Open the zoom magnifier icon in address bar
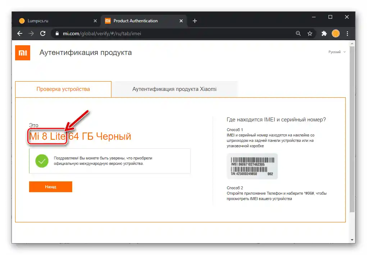Viewport: 367px width, 255px height. pyautogui.click(x=298, y=33)
